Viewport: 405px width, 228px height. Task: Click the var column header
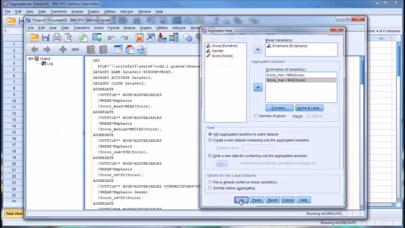click(x=381, y=38)
